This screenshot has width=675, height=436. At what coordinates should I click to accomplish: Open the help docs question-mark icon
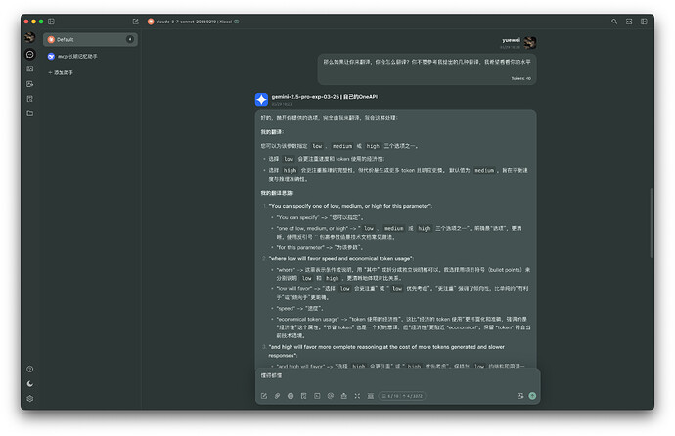pos(29,369)
